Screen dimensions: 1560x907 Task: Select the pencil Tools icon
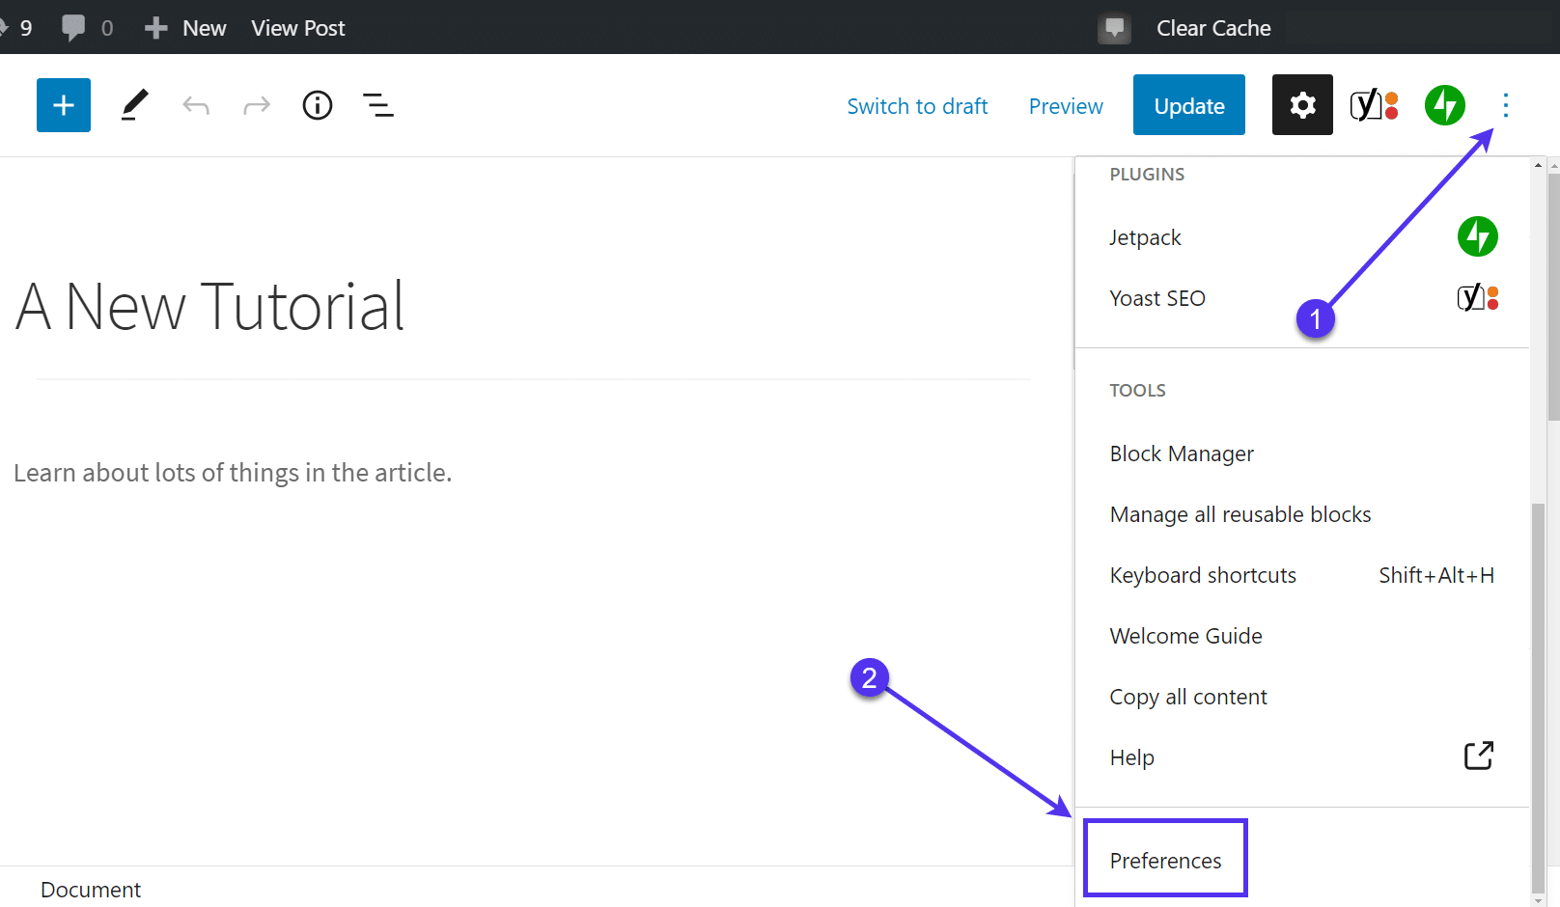coord(135,105)
